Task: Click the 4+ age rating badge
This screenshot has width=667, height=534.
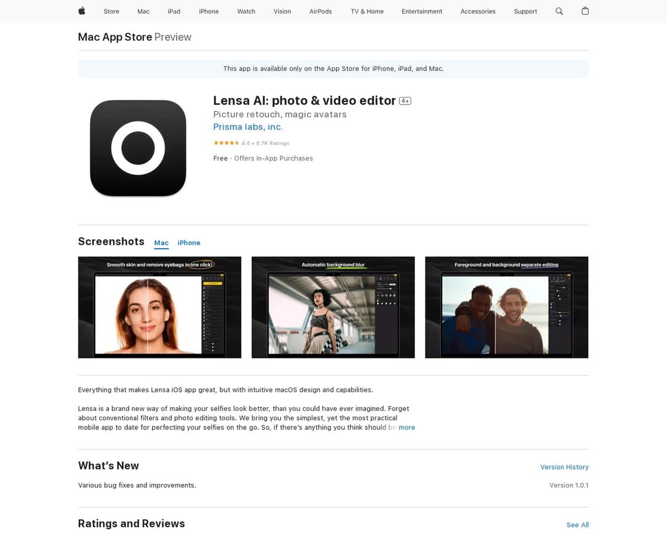Action: pos(405,100)
